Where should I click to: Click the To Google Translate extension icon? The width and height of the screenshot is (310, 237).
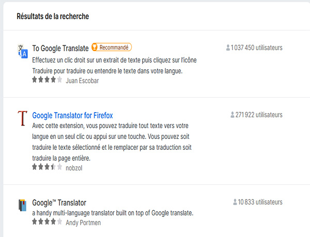[x=23, y=51]
